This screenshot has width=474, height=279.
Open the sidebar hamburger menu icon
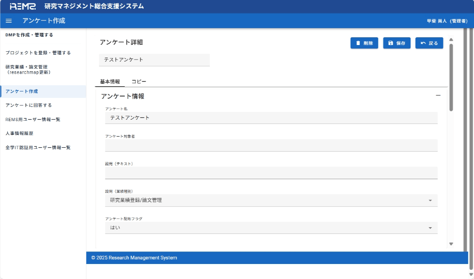tap(8, 21)
